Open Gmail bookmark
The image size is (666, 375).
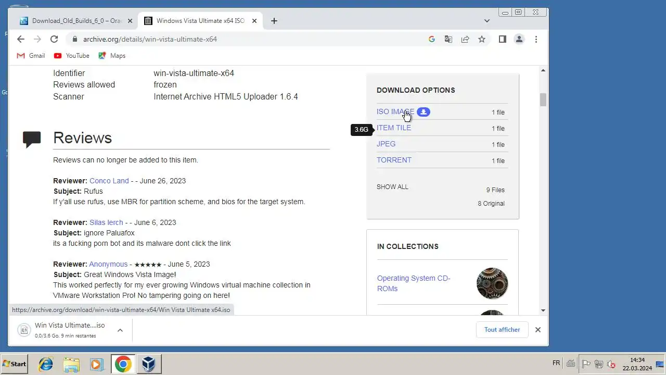(31, 56)
